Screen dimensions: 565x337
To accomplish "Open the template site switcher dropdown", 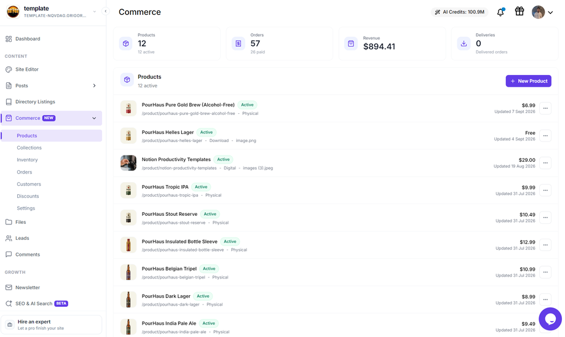I will coord(95,12).
